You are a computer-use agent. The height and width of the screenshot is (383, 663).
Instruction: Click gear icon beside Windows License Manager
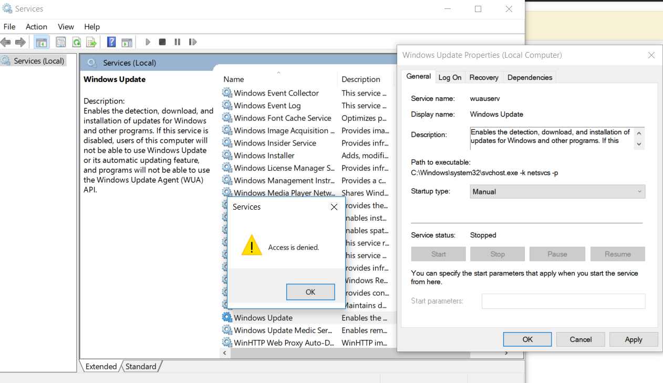227,168
